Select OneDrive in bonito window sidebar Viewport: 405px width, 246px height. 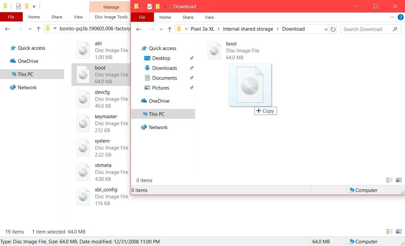(x=28, y=61)
